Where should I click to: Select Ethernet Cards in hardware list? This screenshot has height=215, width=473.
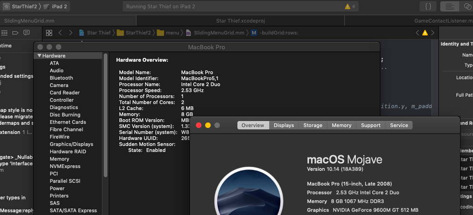point(68,122)
